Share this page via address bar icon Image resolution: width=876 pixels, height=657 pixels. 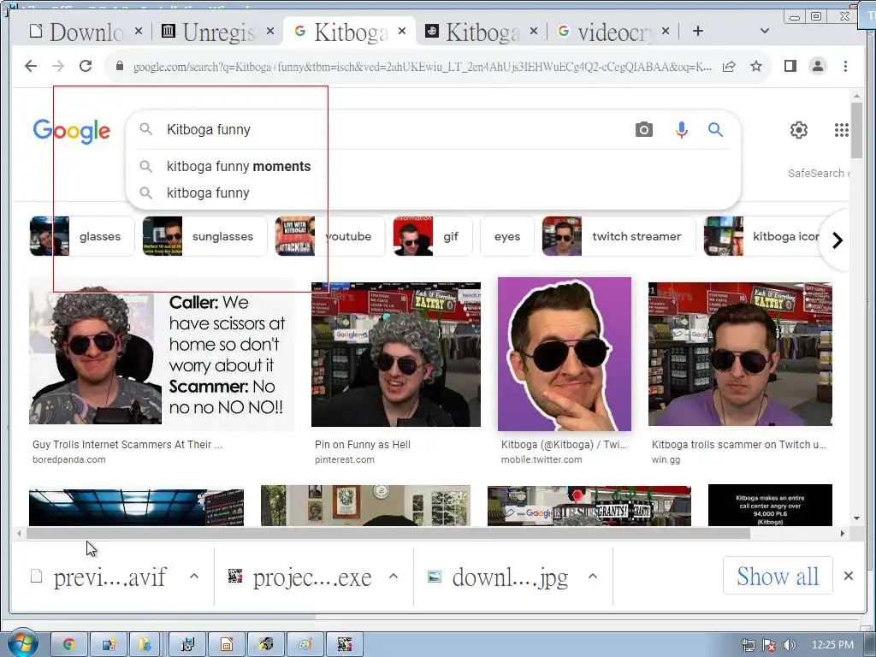(729, 67)
